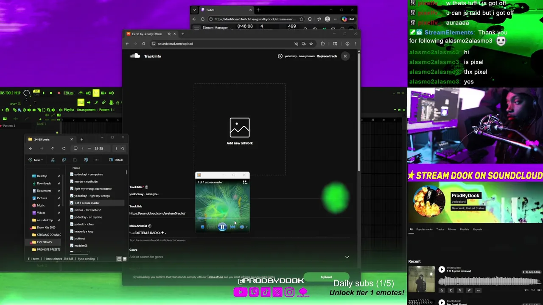
Task: Open the Terms of Use link
Action: [215, 277]
